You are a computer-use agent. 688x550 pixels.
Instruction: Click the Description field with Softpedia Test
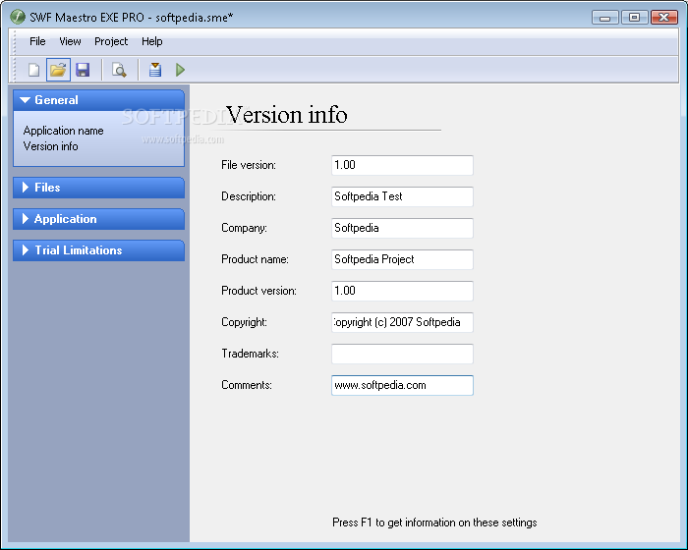[x=402, y=196]
